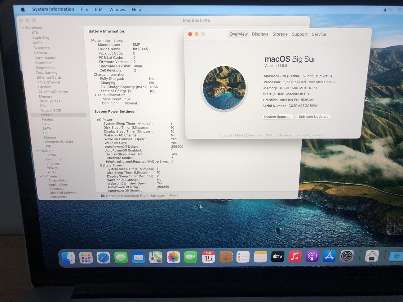Launch Safari from the Dock

click(x=103, y=257)
